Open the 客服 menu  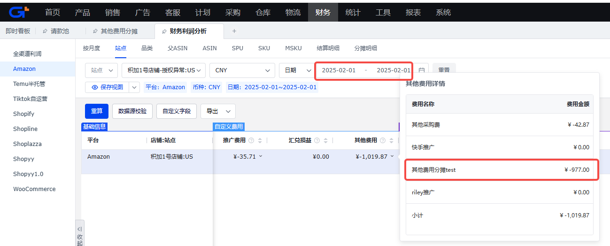coord(173,12)
